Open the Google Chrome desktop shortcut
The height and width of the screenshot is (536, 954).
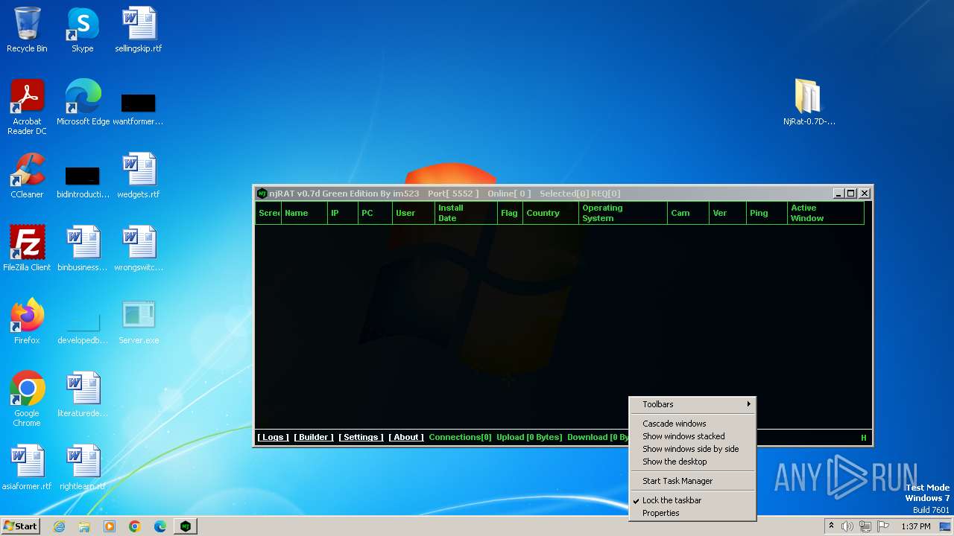27,398
